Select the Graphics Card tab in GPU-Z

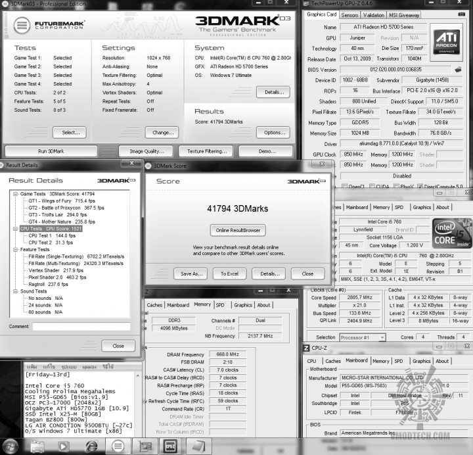tap(321, 14)
